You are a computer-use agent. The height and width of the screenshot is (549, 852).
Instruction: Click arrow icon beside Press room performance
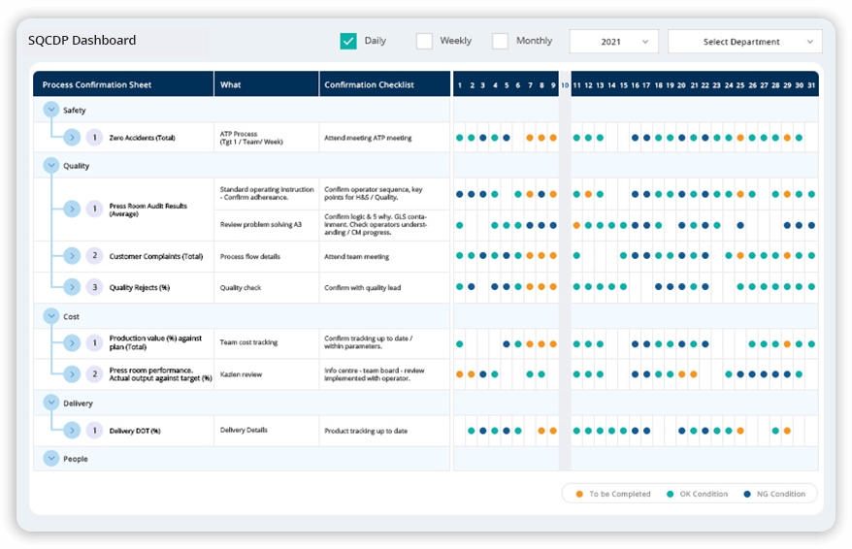[x=72, y=373]
